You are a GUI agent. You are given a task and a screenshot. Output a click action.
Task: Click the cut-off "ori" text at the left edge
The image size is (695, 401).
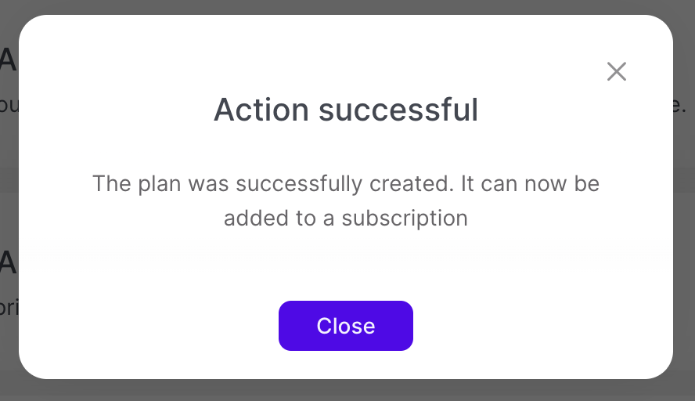(x=9, y=306)
